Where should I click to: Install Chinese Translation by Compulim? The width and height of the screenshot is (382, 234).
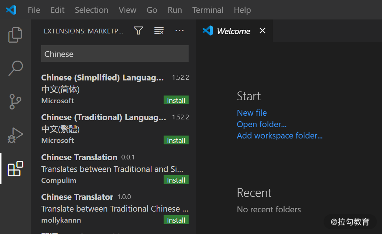(x=176, y=180)
